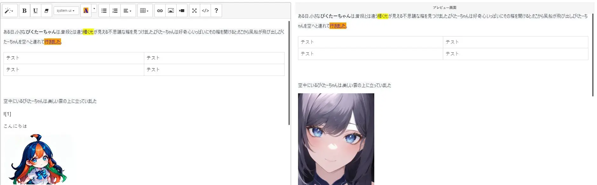Open the magic wand style menu

(x=9, y=10)
